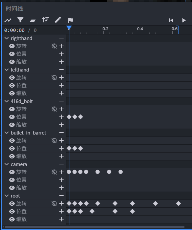
Task: Click the flag marker icon
Action: click(70, 20)
